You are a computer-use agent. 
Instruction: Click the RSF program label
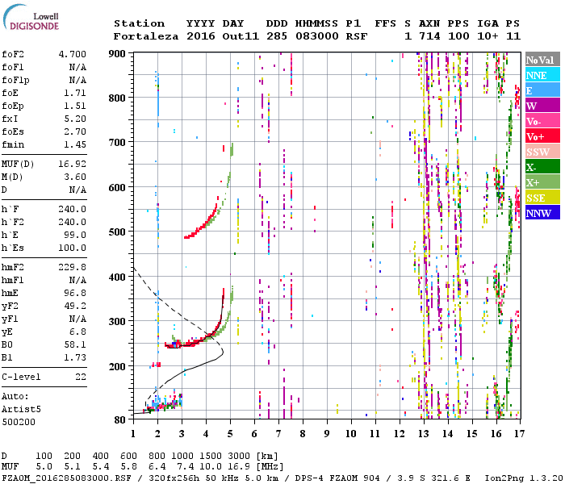[x=357, y=36]
